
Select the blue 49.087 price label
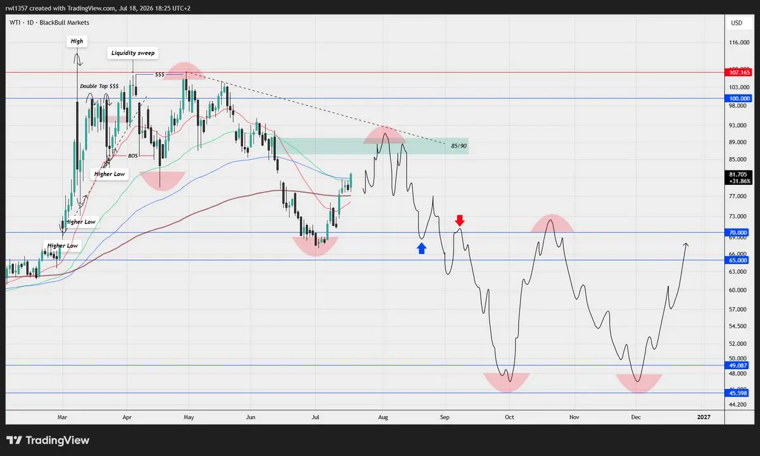tap(738, 365)
